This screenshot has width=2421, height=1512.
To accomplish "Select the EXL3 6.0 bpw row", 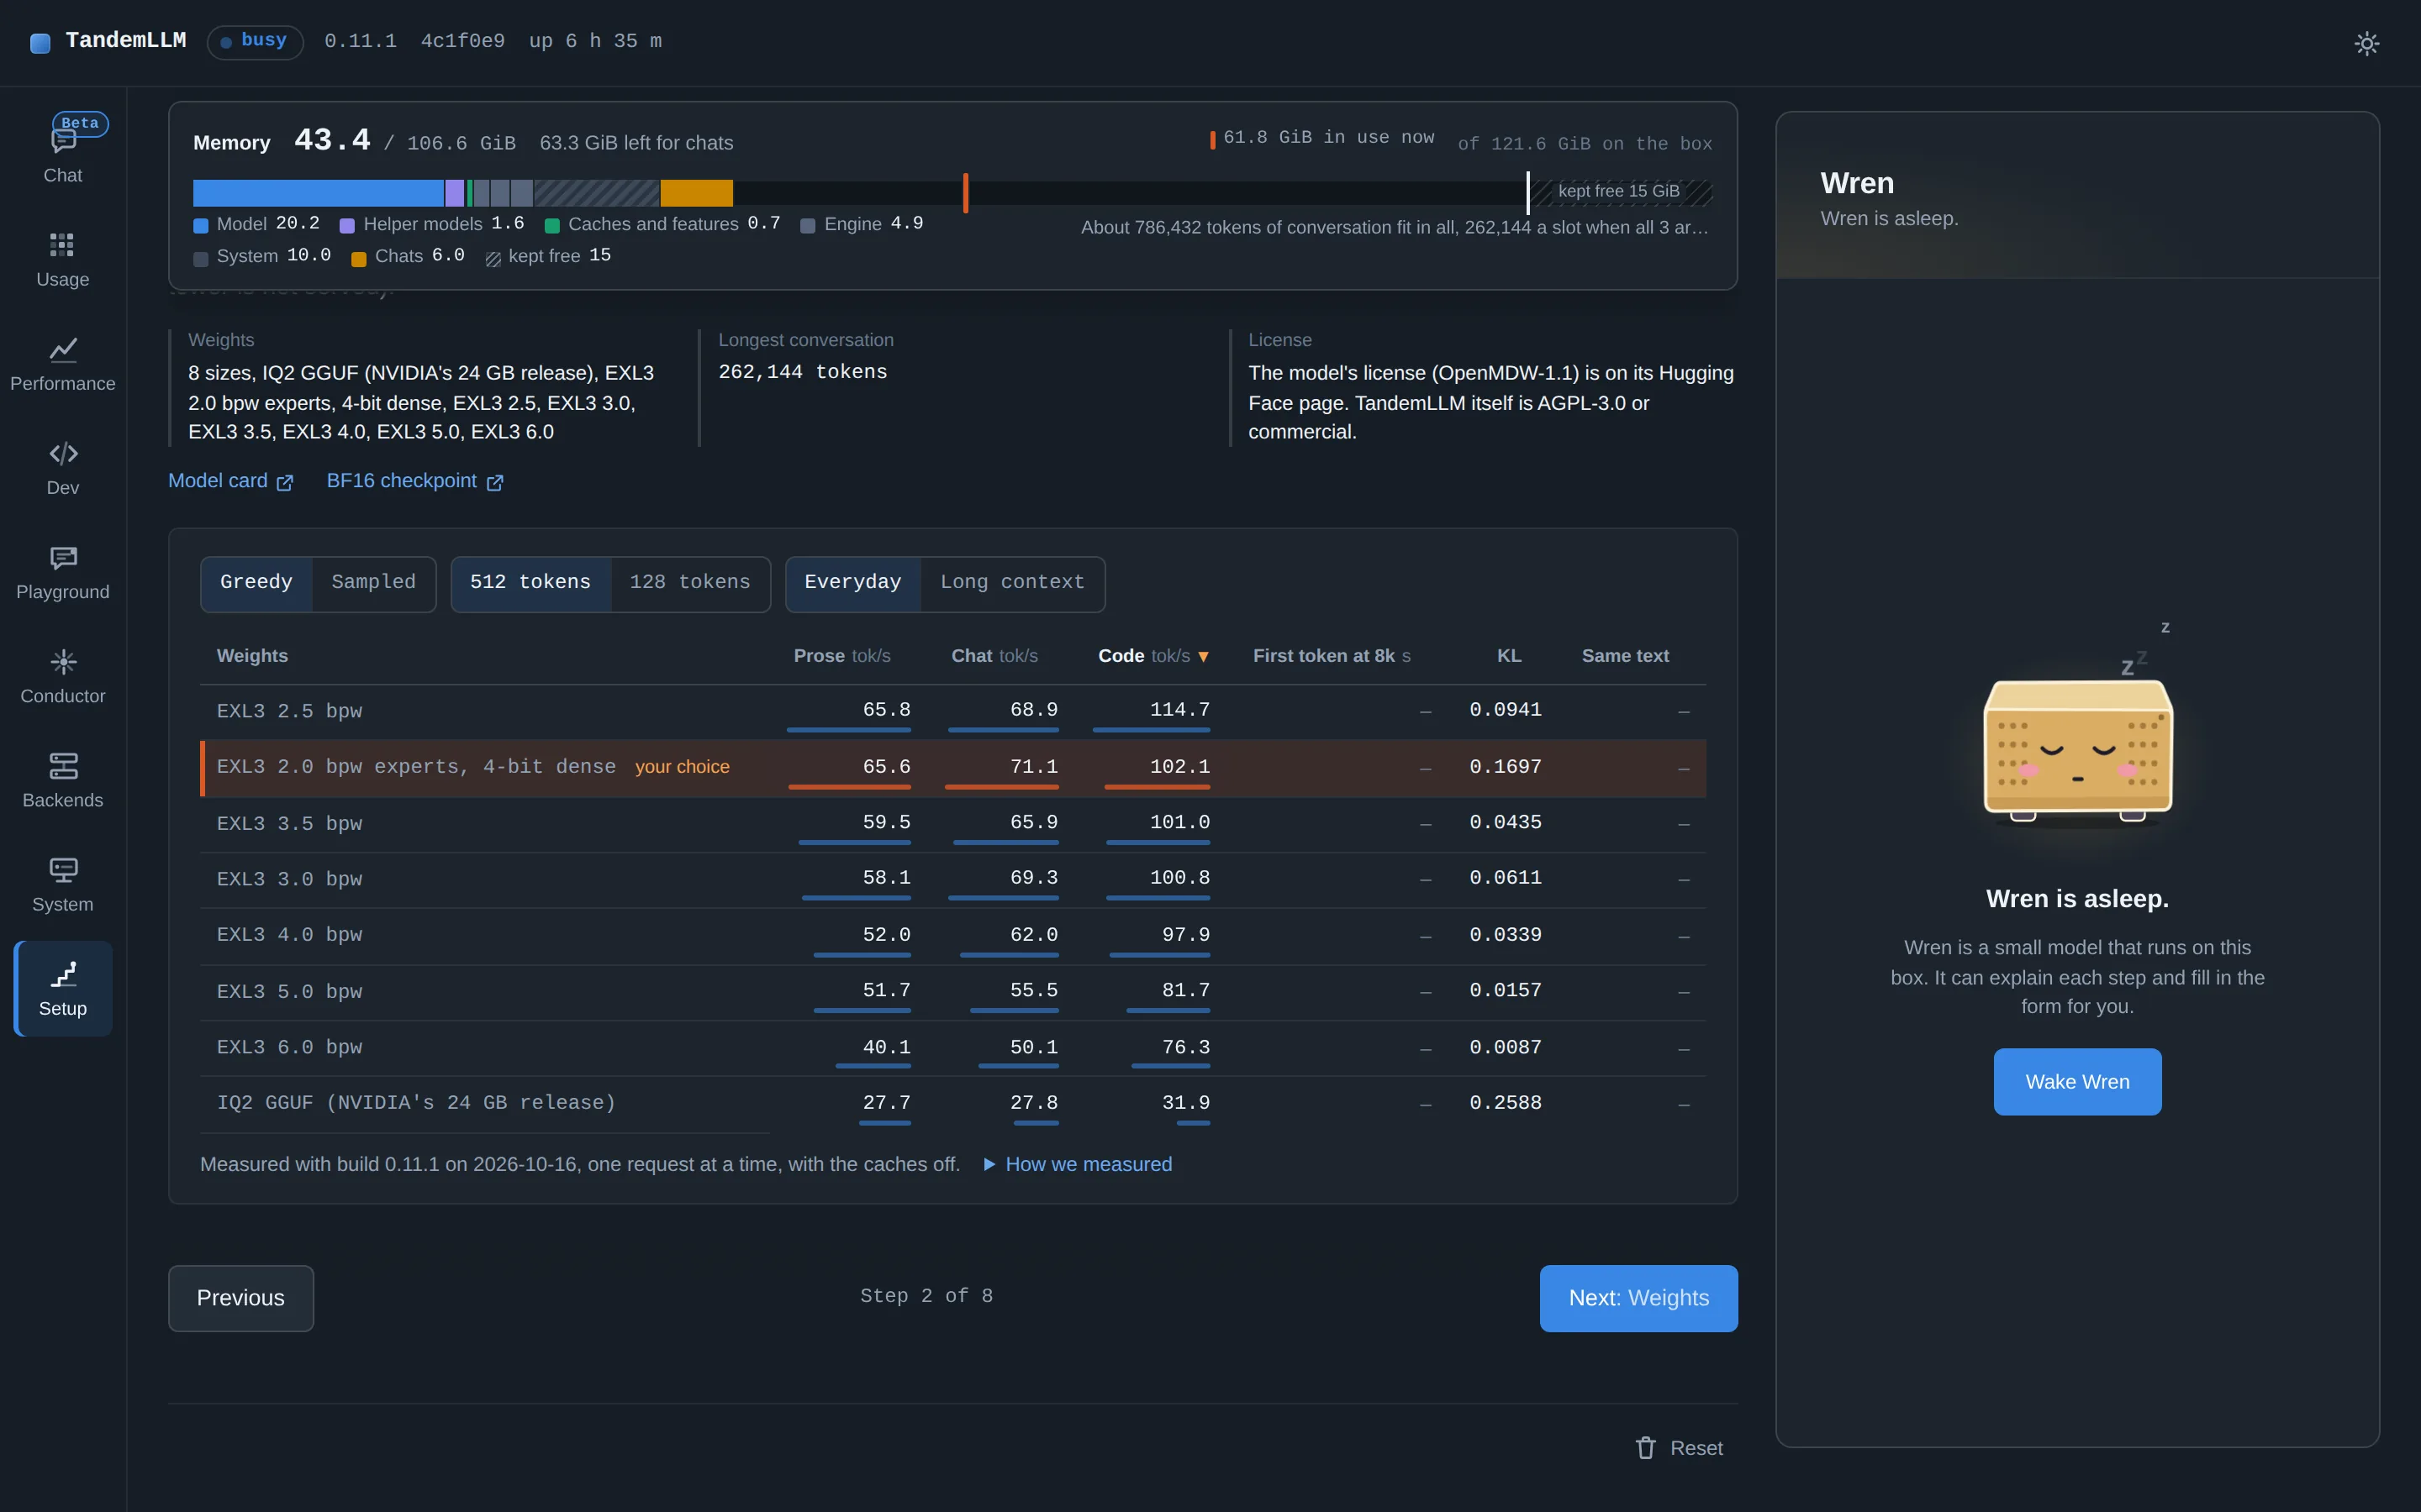I will (x=952, y=1047).
